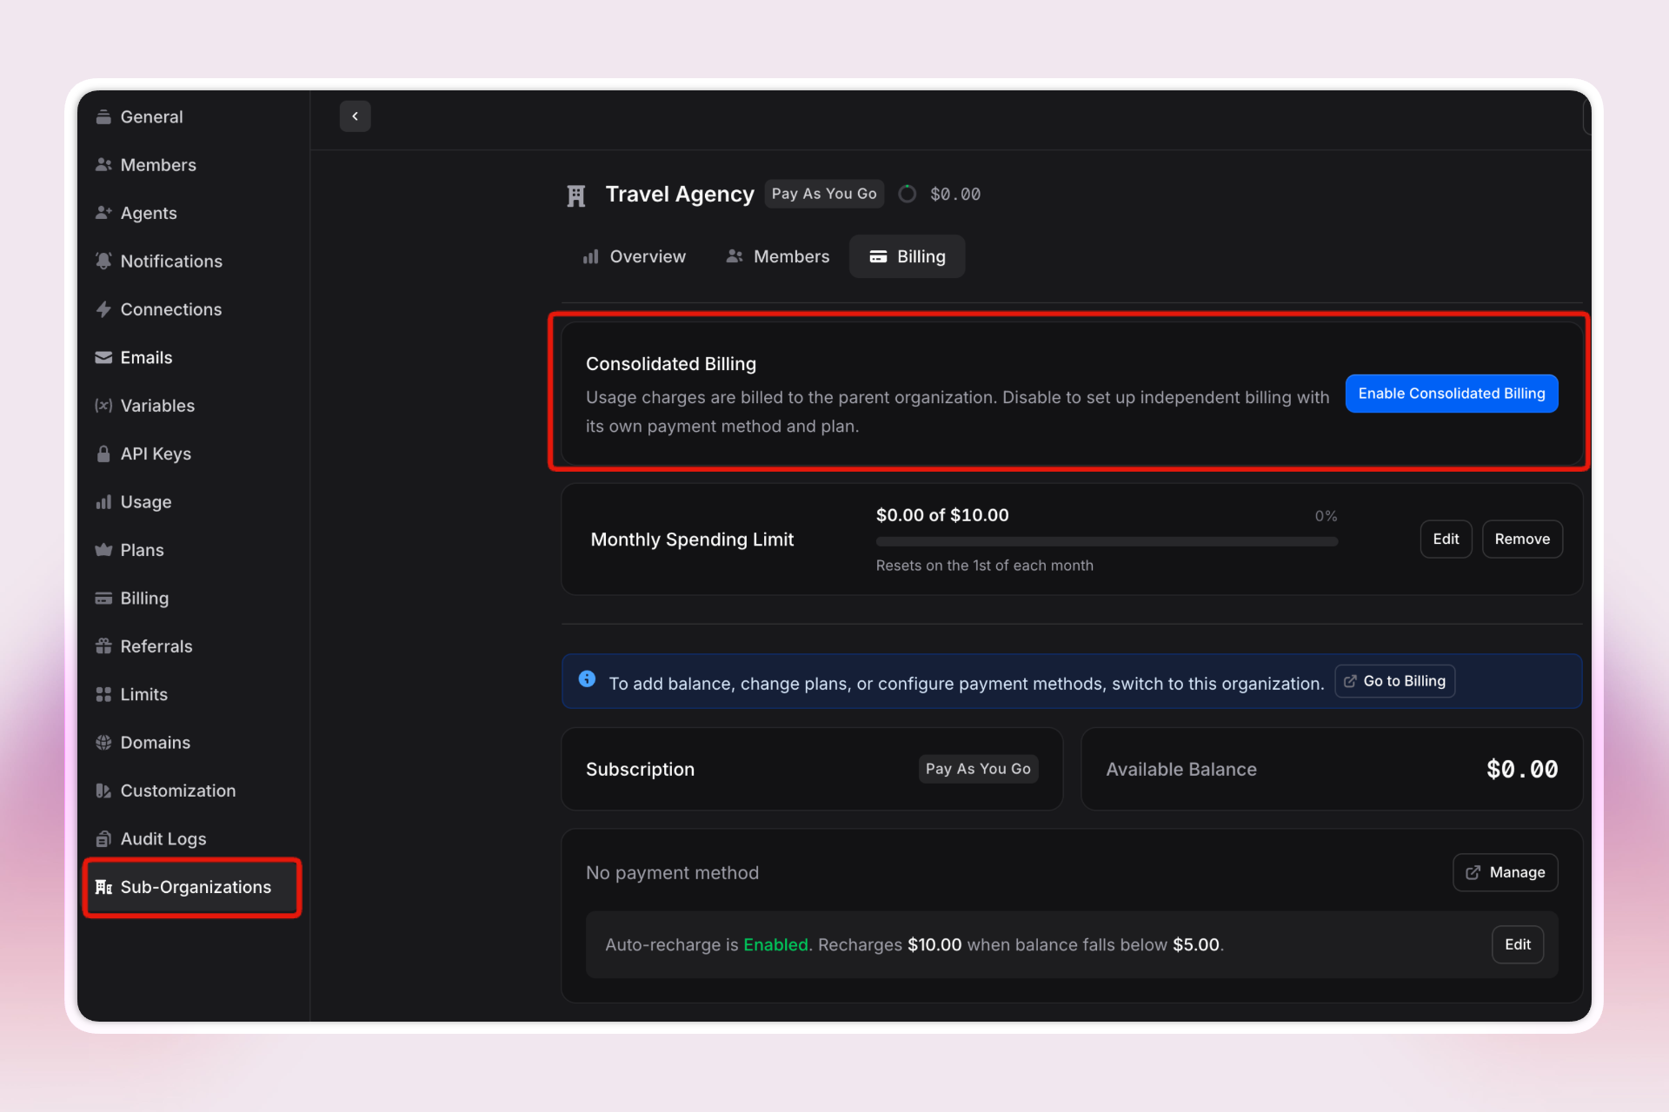Click the Notifications bell icon

click(x=103, y=261)
